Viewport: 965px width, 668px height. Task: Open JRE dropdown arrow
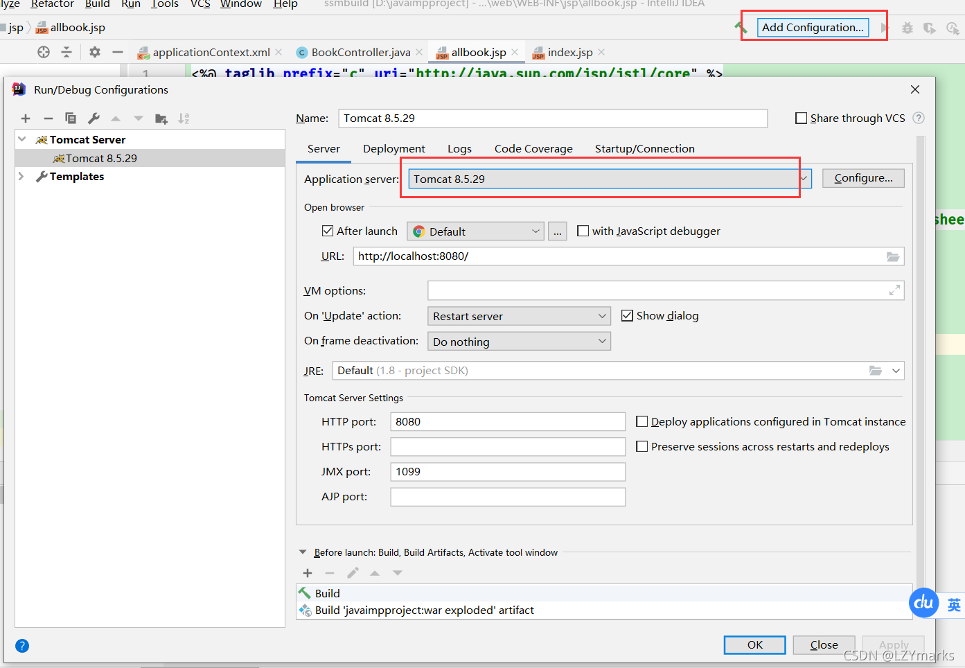(x=896, y=371)
